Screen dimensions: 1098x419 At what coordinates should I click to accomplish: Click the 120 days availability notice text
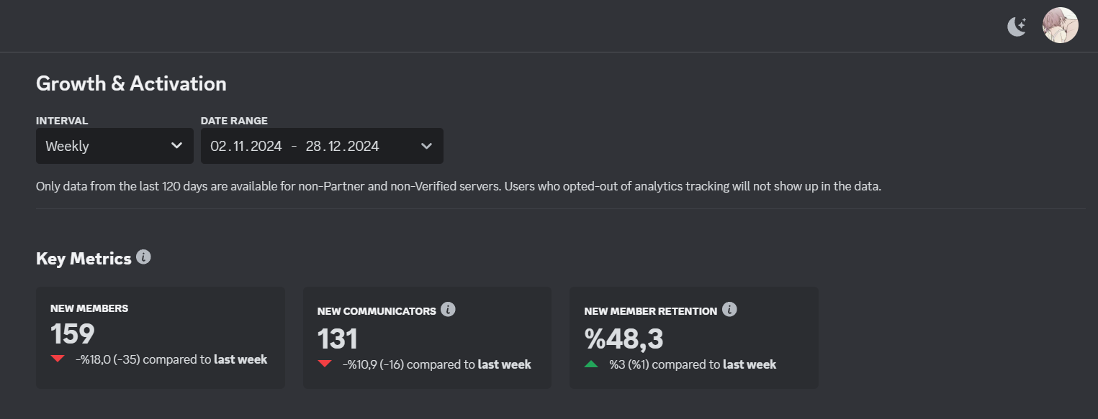click(459, 186)
